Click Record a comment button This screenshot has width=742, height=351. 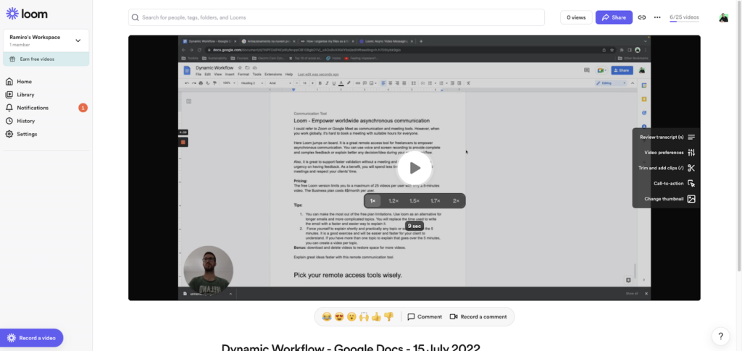(x=478, y=317)
